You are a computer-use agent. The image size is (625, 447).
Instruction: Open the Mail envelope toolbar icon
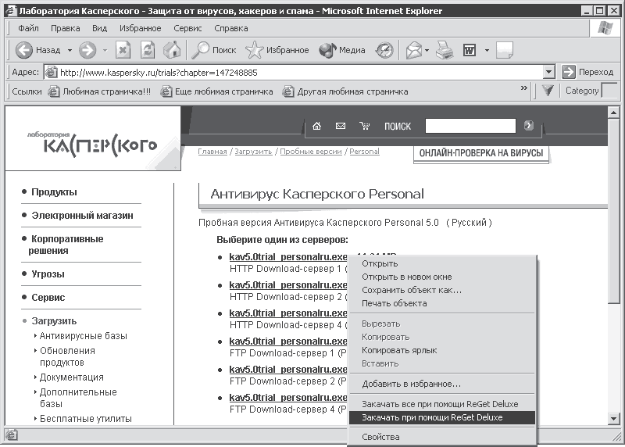tap(414, 50)
